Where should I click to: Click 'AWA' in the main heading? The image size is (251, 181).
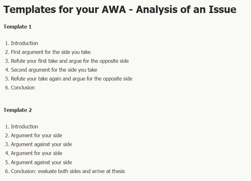coord(117,10)
